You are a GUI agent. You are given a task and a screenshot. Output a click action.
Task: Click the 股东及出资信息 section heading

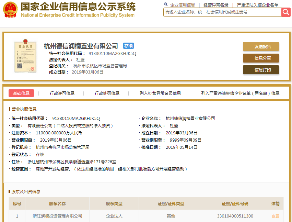coord(26,192)
